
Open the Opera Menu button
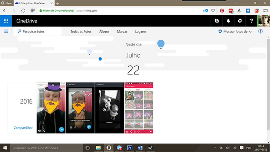click(x=7, y=3)
